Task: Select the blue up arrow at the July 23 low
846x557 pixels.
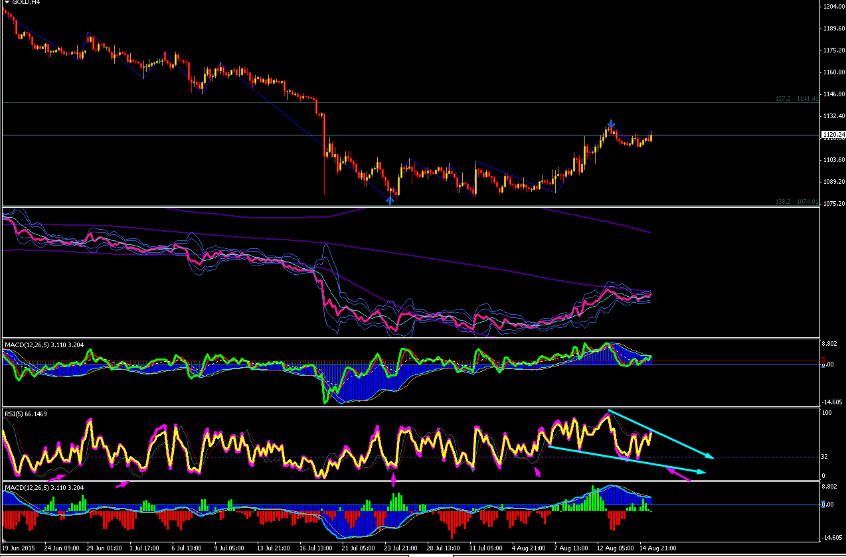Action: coord(390,200)
